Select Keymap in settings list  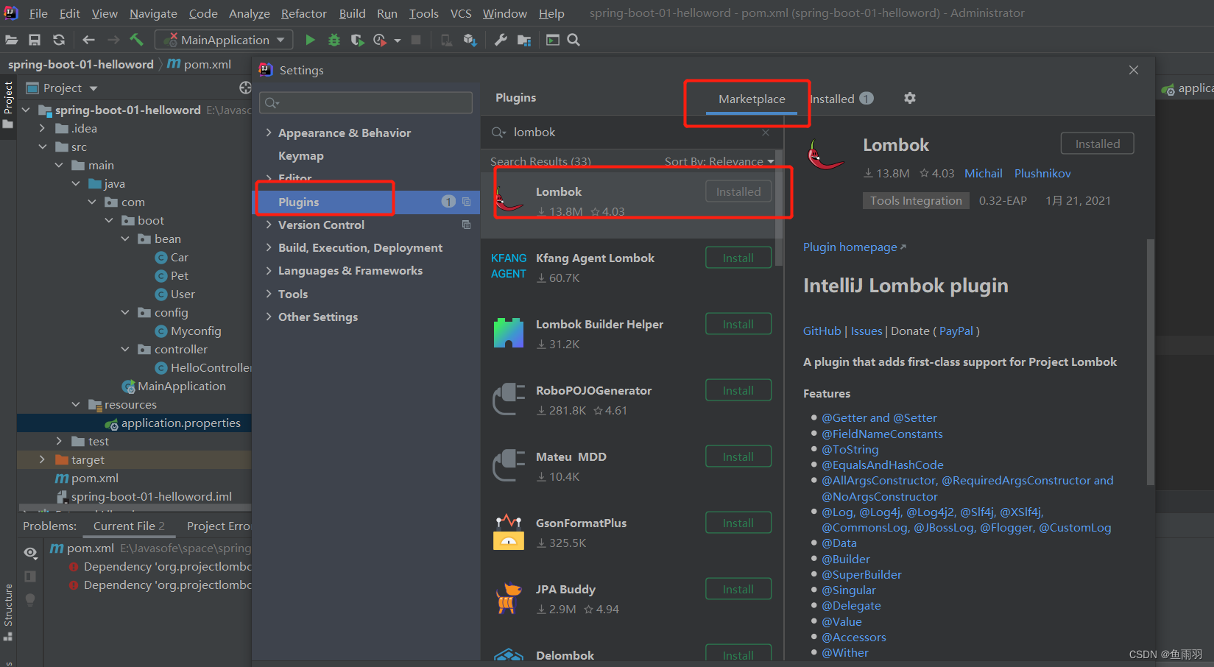pos(301,156)
